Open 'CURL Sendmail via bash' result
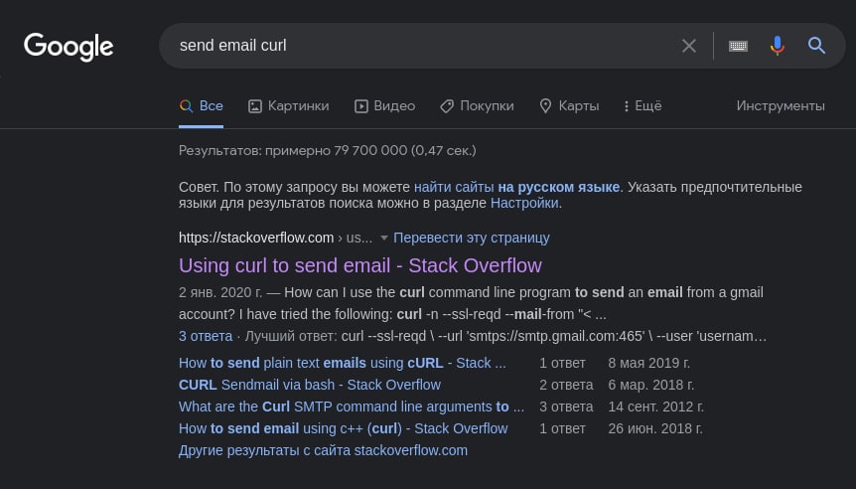Viewport: 856px width, 489px height. (x=310, y=385)
